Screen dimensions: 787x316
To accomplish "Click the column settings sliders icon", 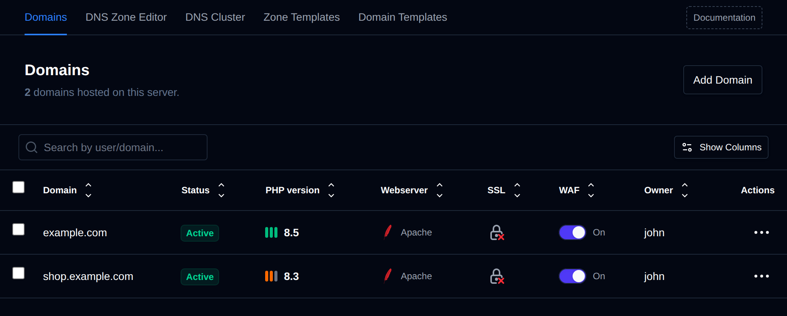I will (x=687, y=147).
